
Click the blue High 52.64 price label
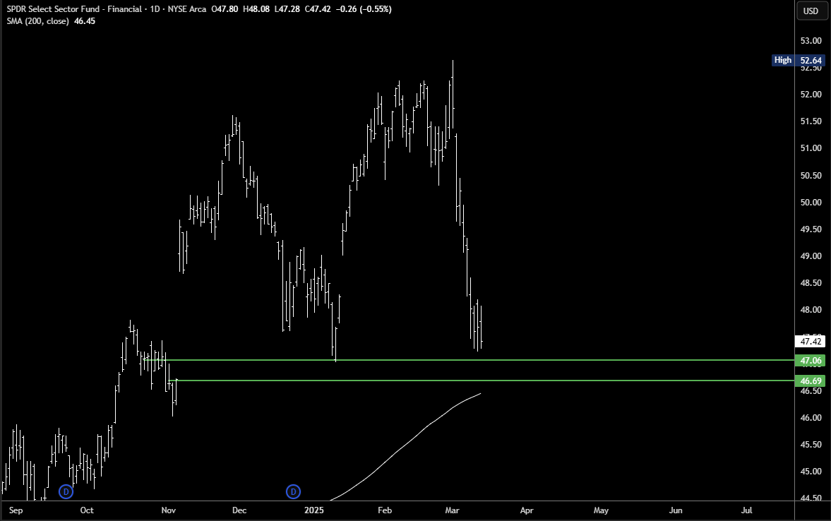[797, 60]
